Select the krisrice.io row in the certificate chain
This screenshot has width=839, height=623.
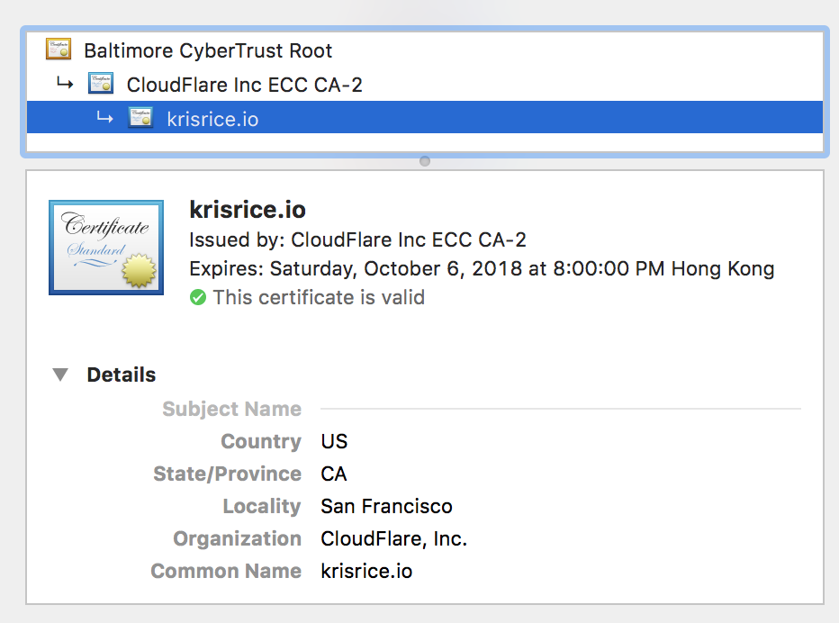(x=425, y=118)
